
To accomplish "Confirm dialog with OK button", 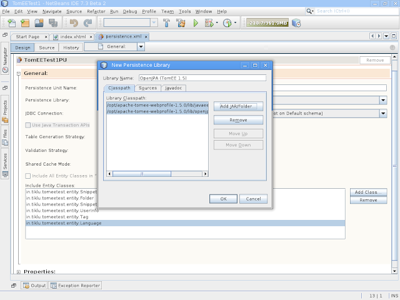I will tap(224, 199).
